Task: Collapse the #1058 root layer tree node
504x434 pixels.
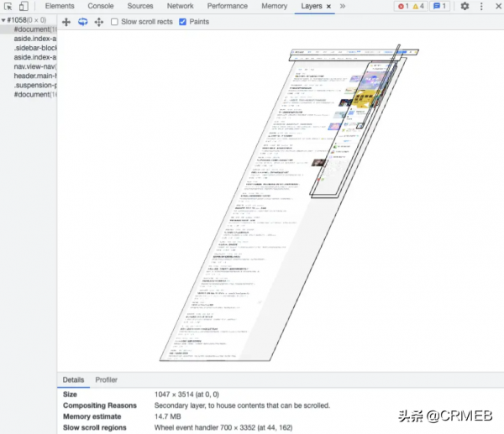Action: 3,19
